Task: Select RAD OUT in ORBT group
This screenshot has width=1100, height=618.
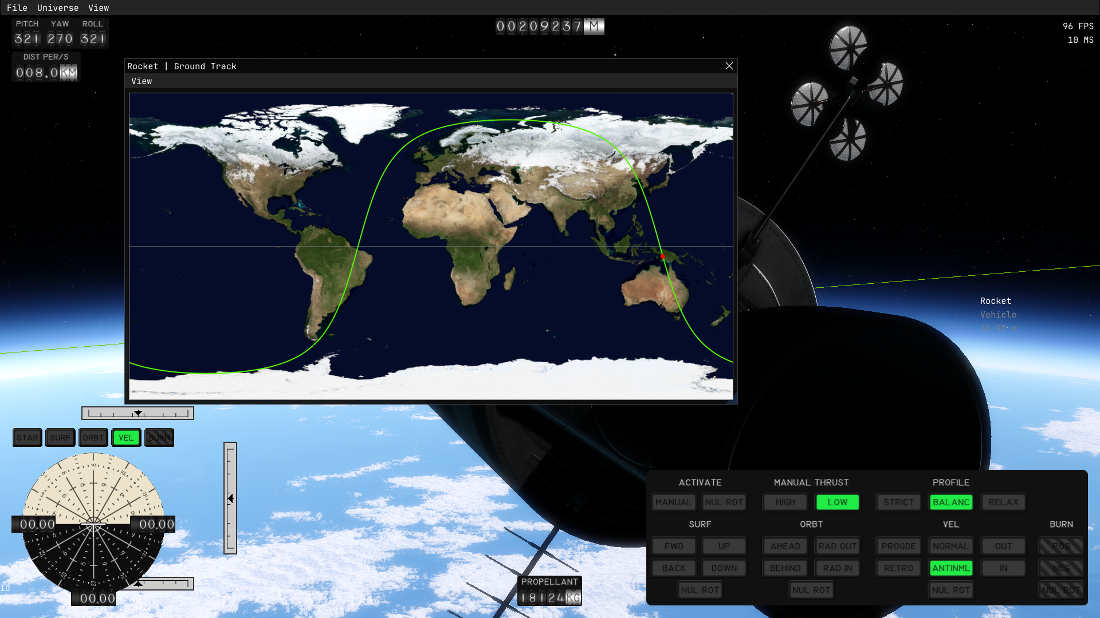Action: (838, 546)
